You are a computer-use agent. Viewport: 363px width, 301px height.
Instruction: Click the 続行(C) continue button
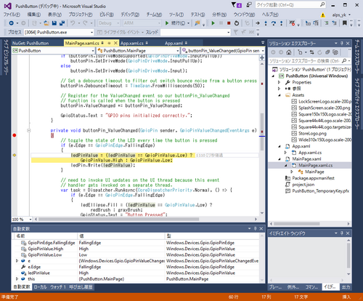(x=176, y=23)
